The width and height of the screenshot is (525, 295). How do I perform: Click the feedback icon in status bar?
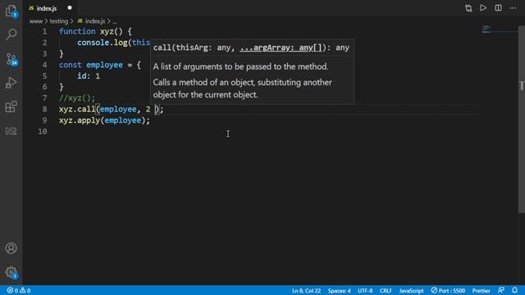[501, 290]
